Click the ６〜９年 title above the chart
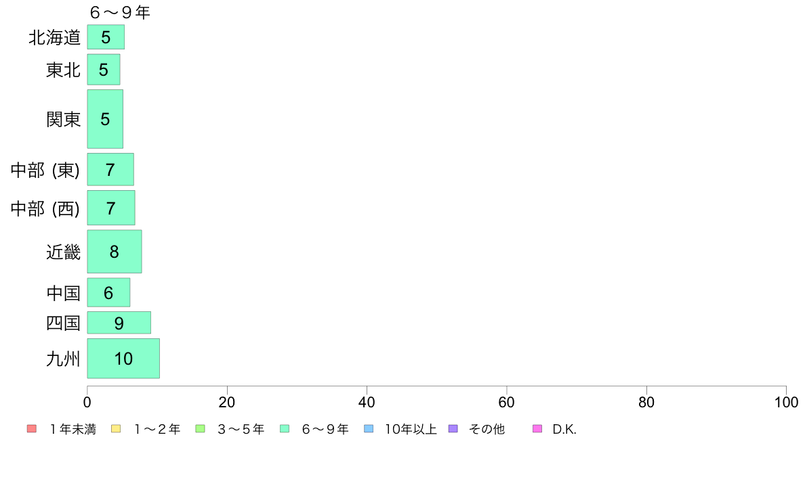 coord(120,12)
